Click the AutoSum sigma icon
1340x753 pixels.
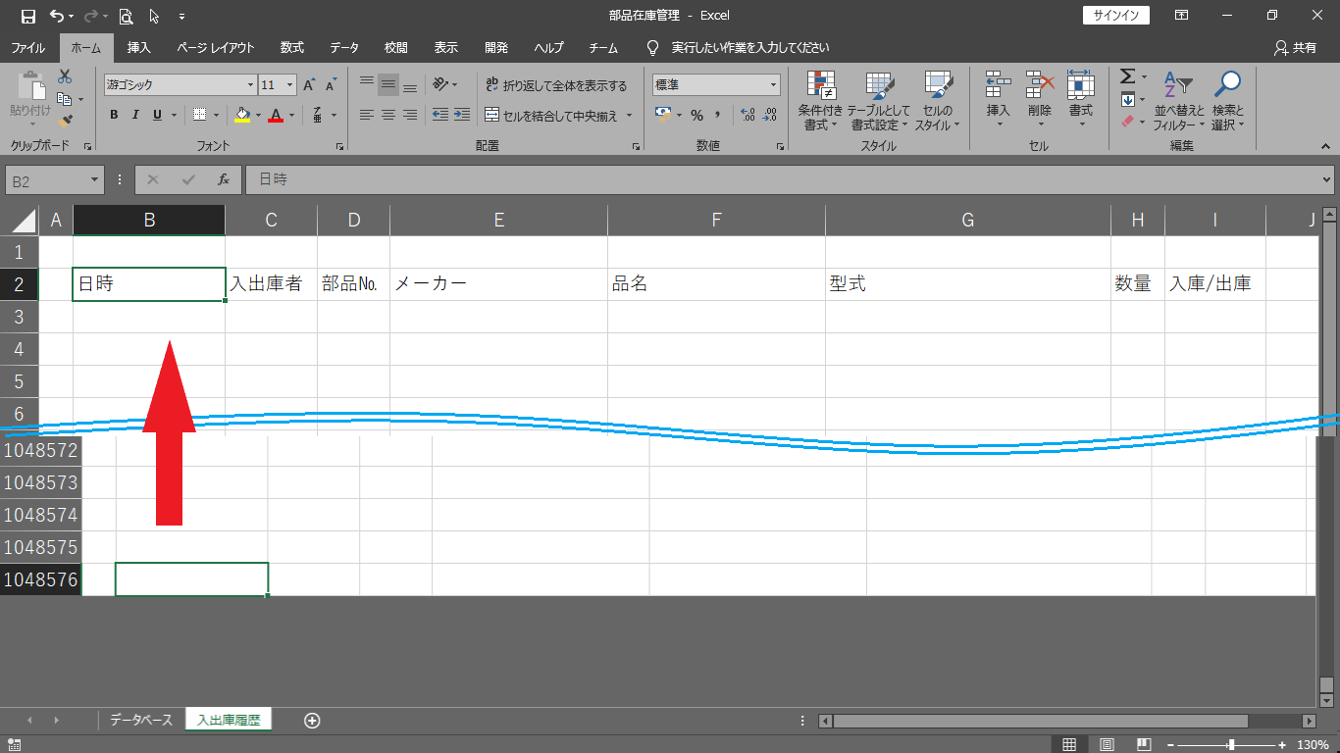pos(1127,76)
